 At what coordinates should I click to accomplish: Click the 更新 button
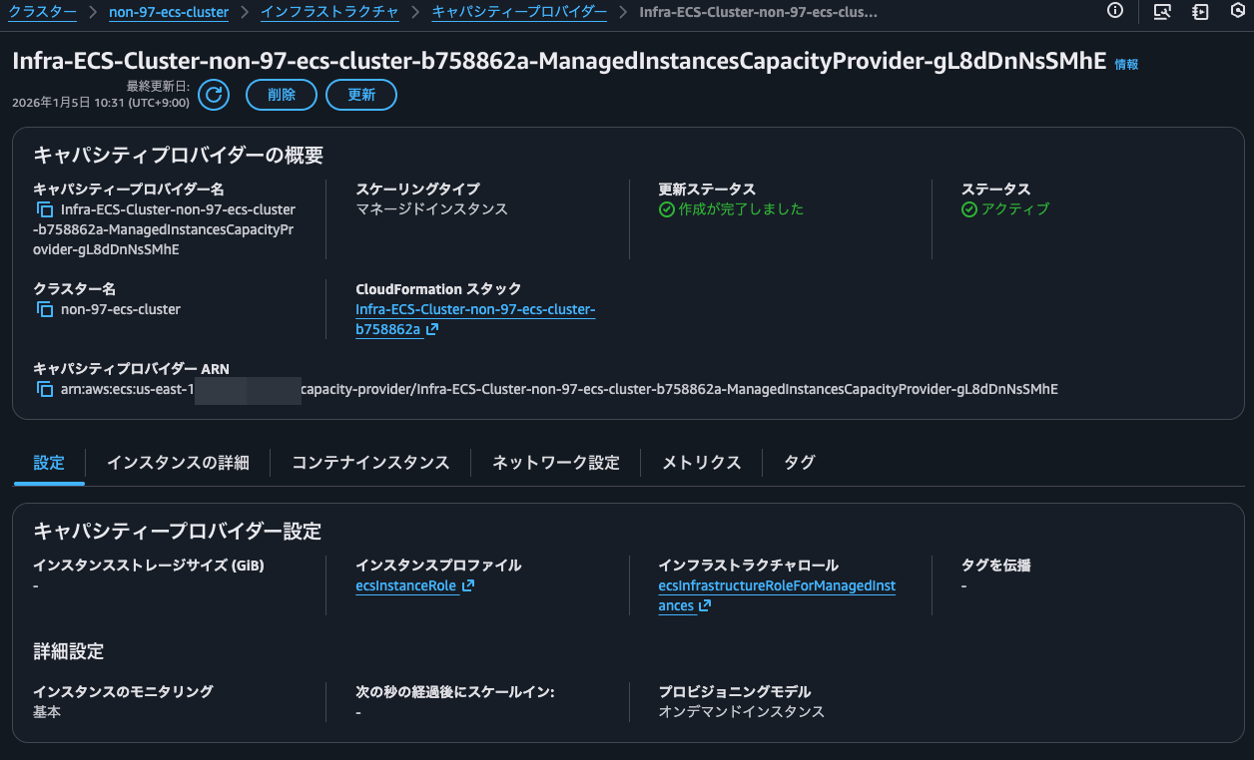(x=360, y=94)
